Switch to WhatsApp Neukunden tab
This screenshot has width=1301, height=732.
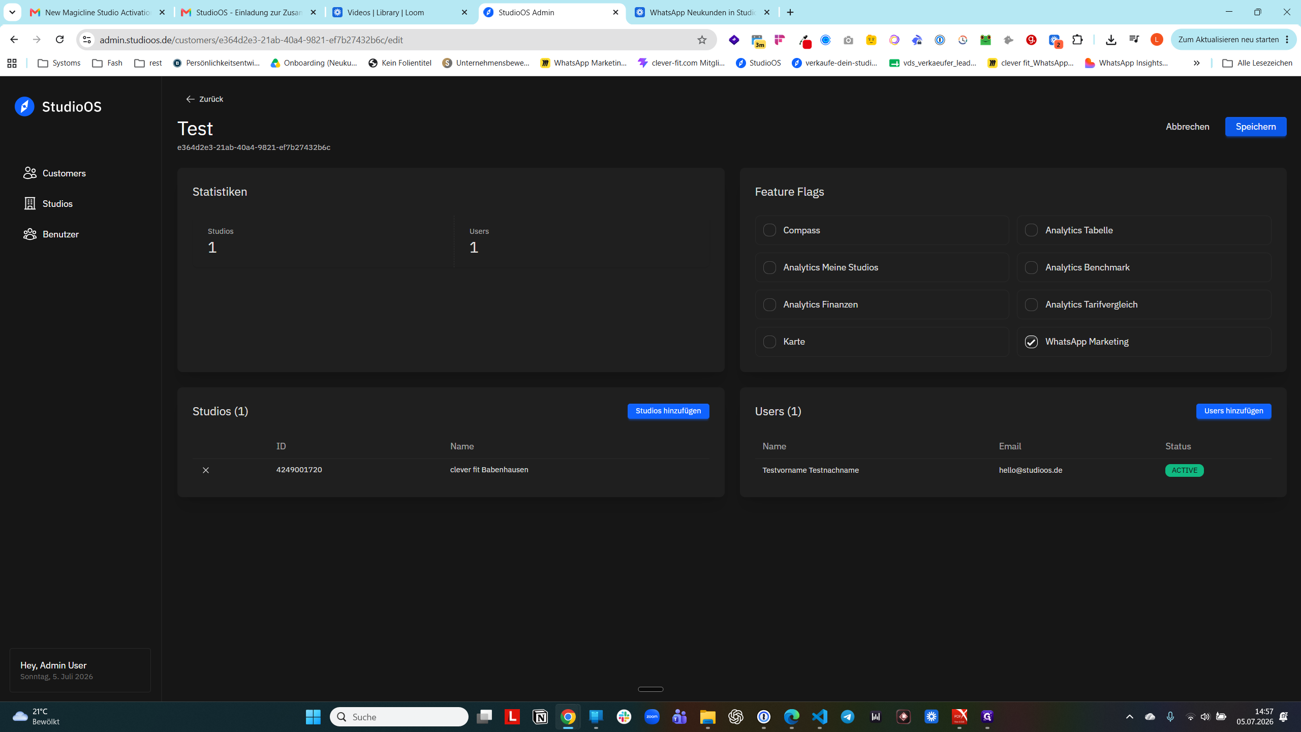(703, 12)
